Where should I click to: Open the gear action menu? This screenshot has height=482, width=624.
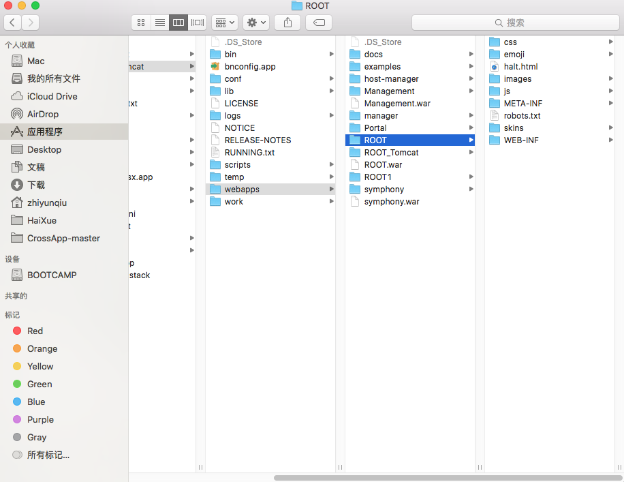pos(256,22)
